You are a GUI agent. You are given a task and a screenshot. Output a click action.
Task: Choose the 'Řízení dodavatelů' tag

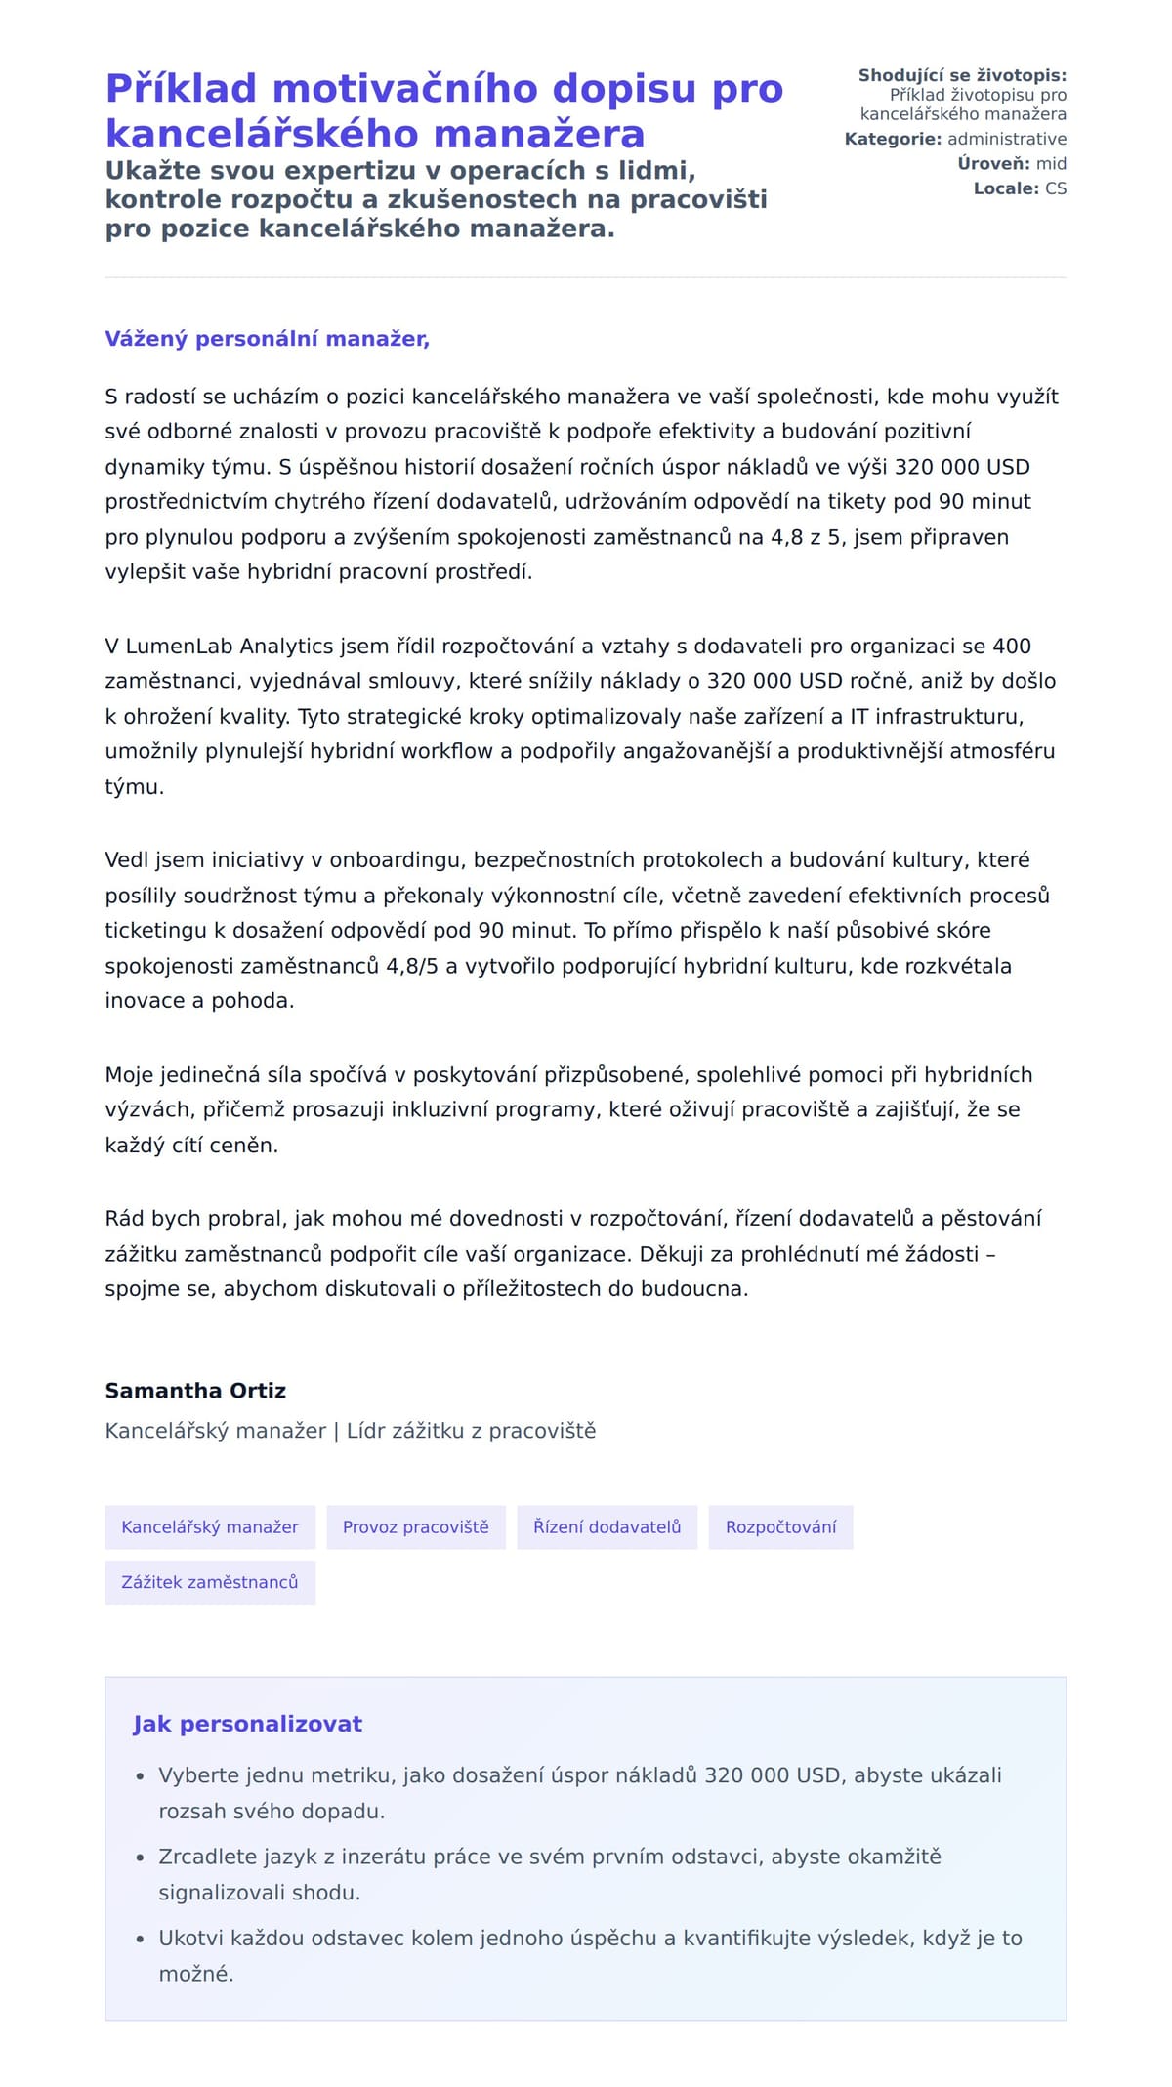coord(607,1526)
